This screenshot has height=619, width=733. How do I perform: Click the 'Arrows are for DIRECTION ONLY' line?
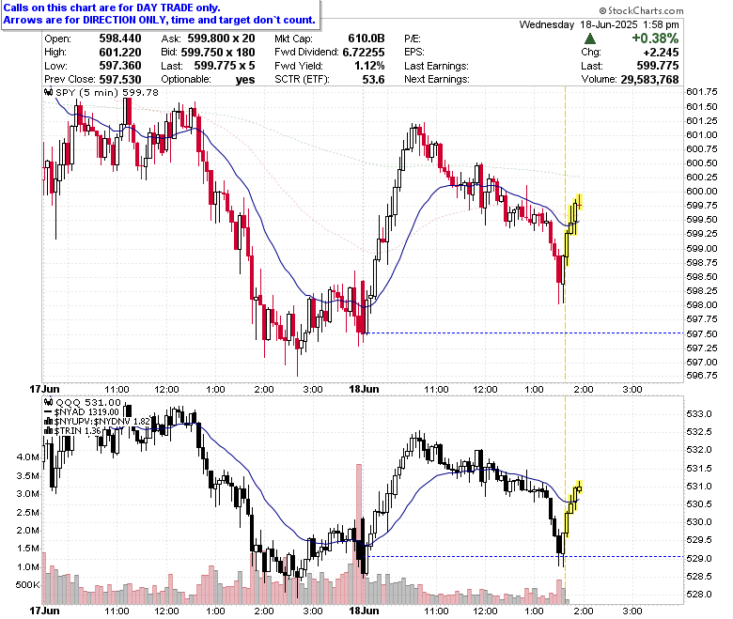point(159,20)
